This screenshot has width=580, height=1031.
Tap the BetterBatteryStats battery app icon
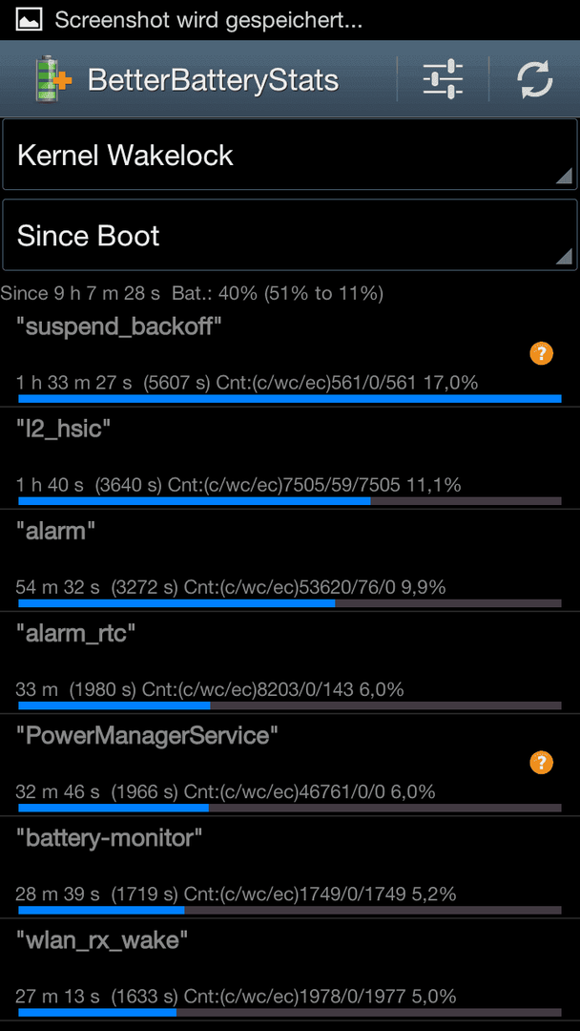coord(52,79)
